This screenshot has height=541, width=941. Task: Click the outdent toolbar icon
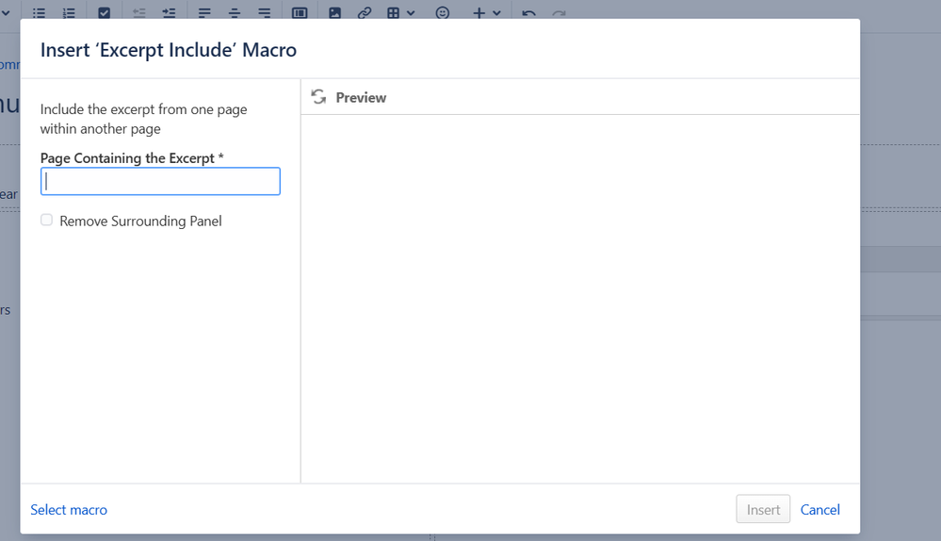point(139,12)
